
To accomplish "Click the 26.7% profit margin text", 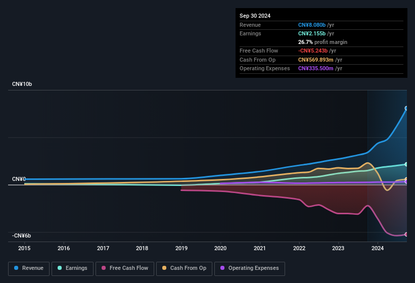I will 322,42.
